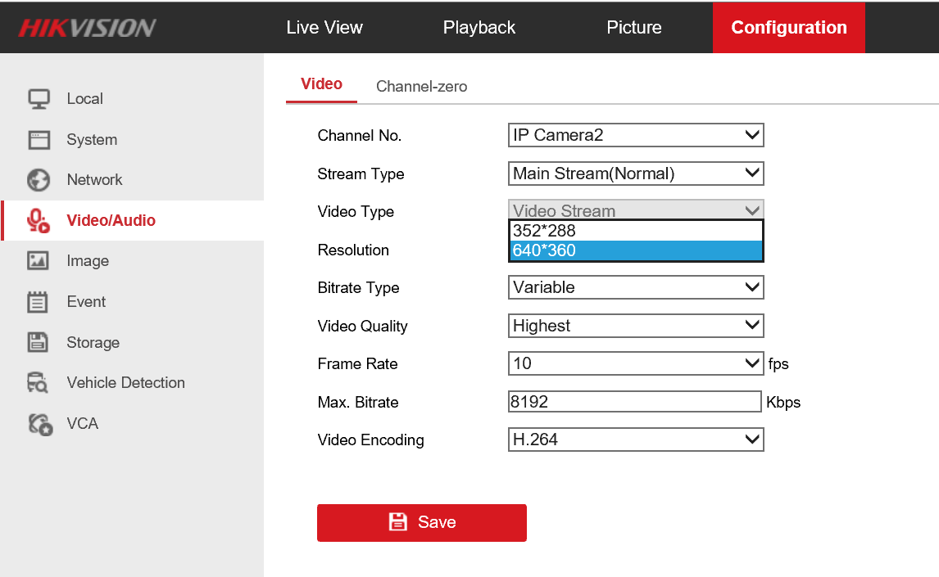The image size is (939, 577).
Task: Click the Kbps unit text
Action: pos(783,403)
